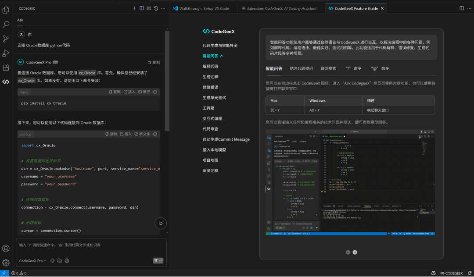Open 工具箱 guide section
The image size is (474, 277).
(208, 108)
